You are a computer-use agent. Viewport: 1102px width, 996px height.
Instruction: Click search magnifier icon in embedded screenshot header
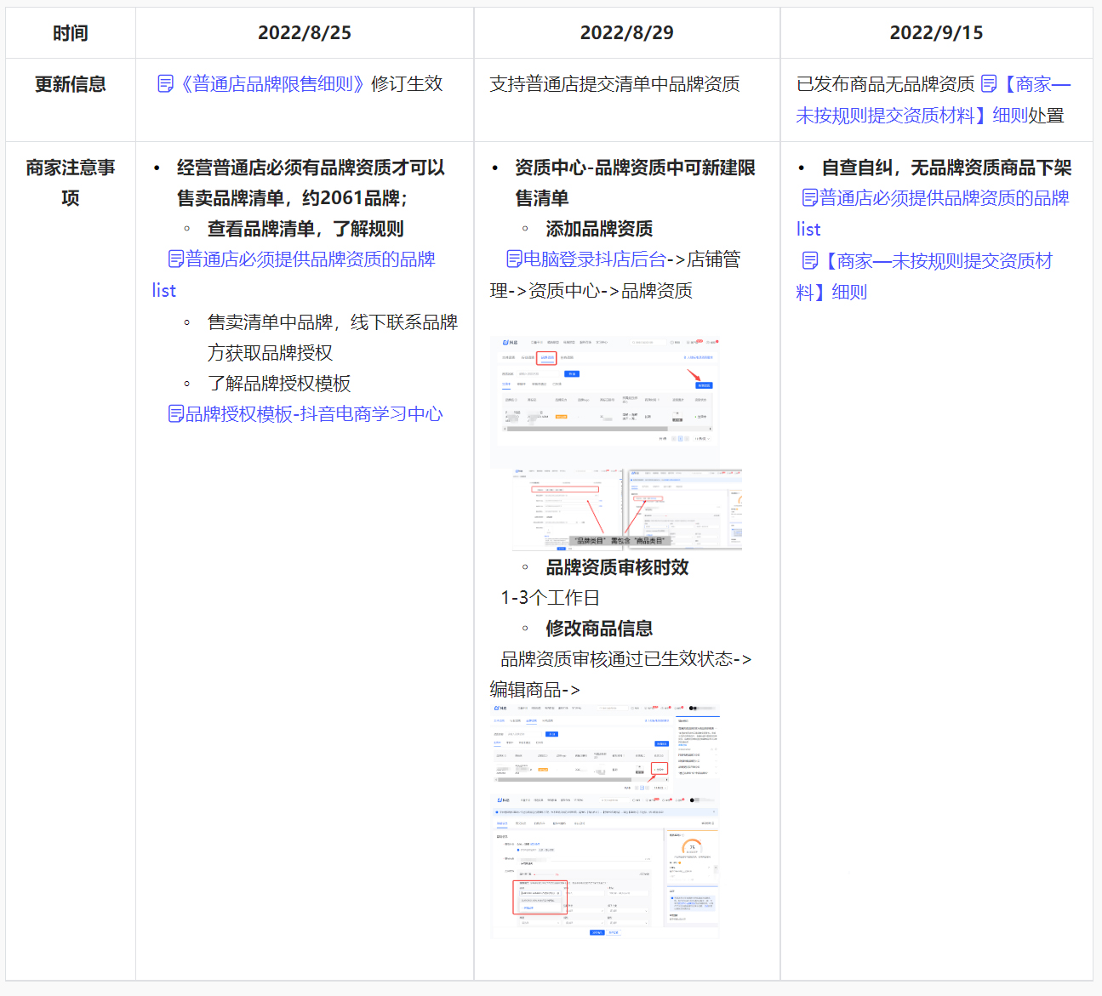point(632,343)
